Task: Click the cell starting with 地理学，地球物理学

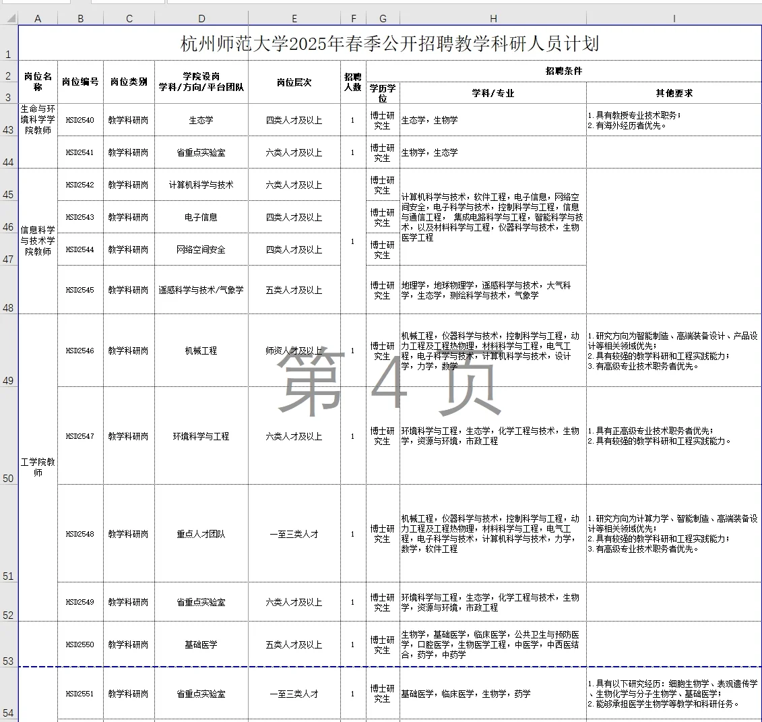Action: [493, 290]
